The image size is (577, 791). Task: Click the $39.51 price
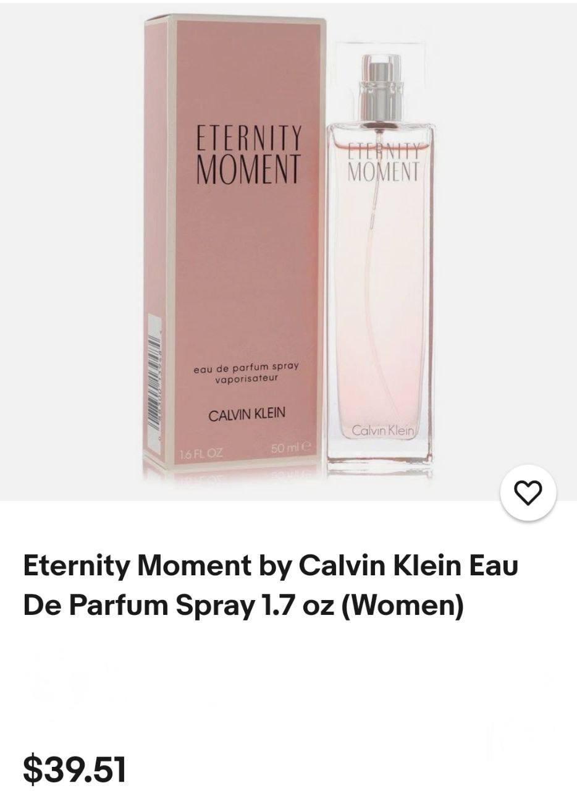tap(75, 769)
